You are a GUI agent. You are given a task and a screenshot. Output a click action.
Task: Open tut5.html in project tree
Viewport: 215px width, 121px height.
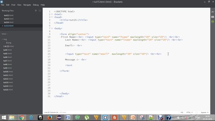point(7,53)
